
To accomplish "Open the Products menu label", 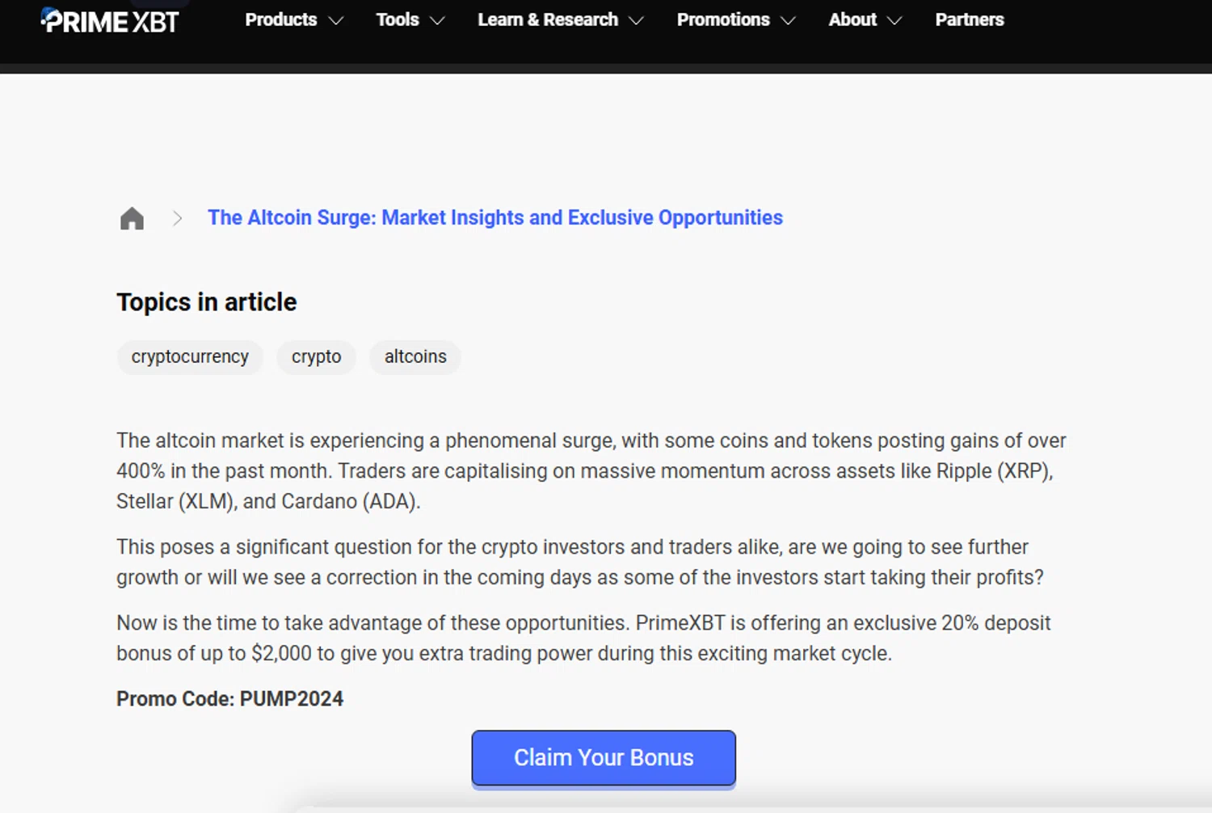I will pos(281,19).
